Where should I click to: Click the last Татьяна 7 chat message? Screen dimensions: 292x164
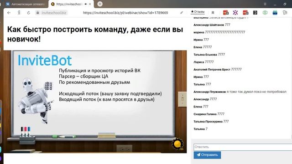tap(201, 129)
